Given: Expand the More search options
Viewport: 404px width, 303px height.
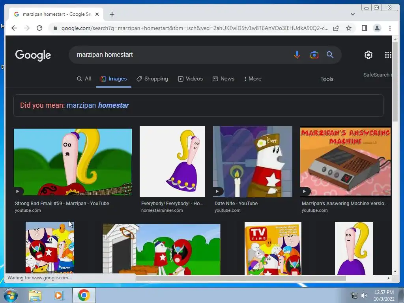Looking at the screenshot, I should [x=253, y=79].
